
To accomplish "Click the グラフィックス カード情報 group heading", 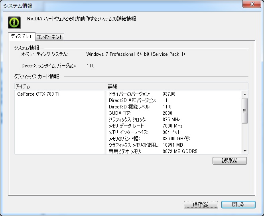I will [x=37, y=77].
